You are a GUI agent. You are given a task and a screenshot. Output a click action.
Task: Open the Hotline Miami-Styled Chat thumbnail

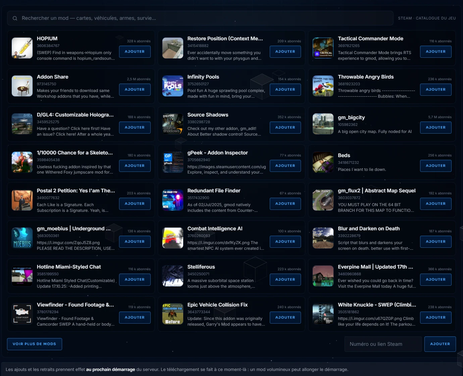point(22,276)
